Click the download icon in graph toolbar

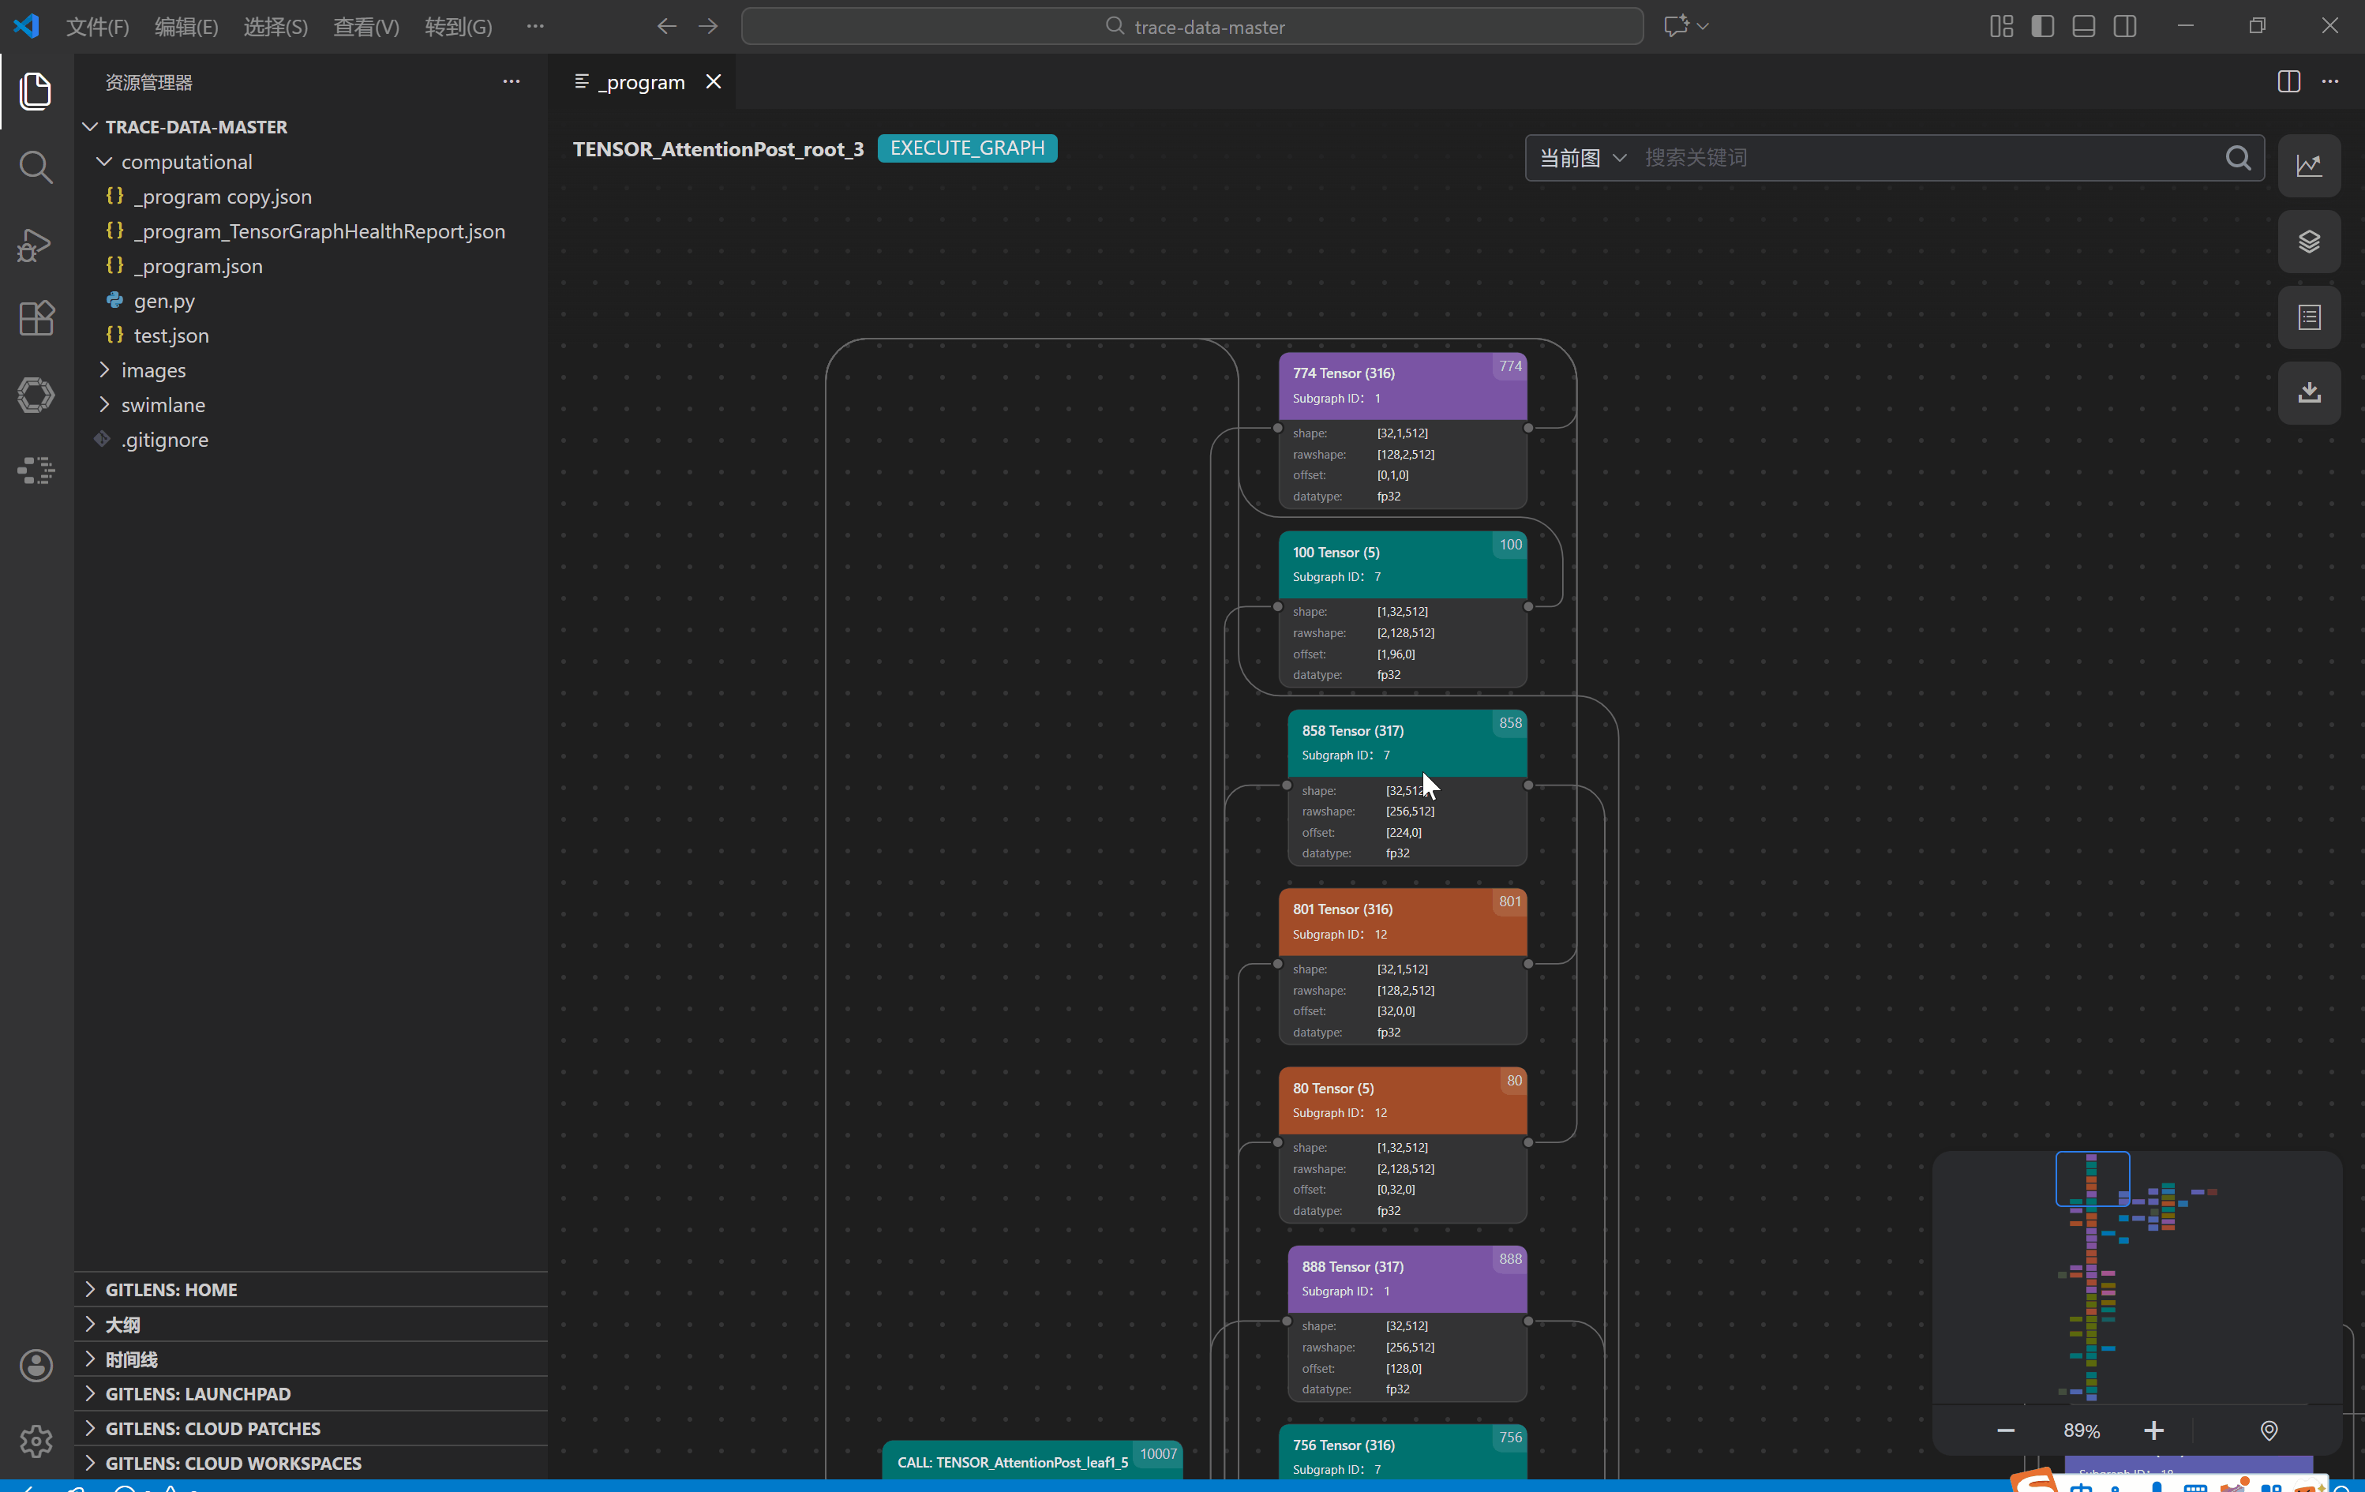(2308, 393)
